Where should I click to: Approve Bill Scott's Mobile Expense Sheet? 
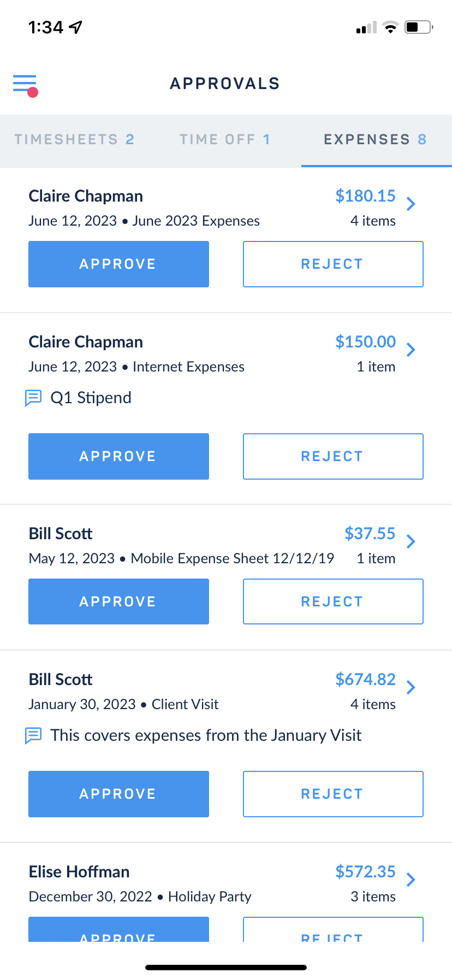point(118,601)
